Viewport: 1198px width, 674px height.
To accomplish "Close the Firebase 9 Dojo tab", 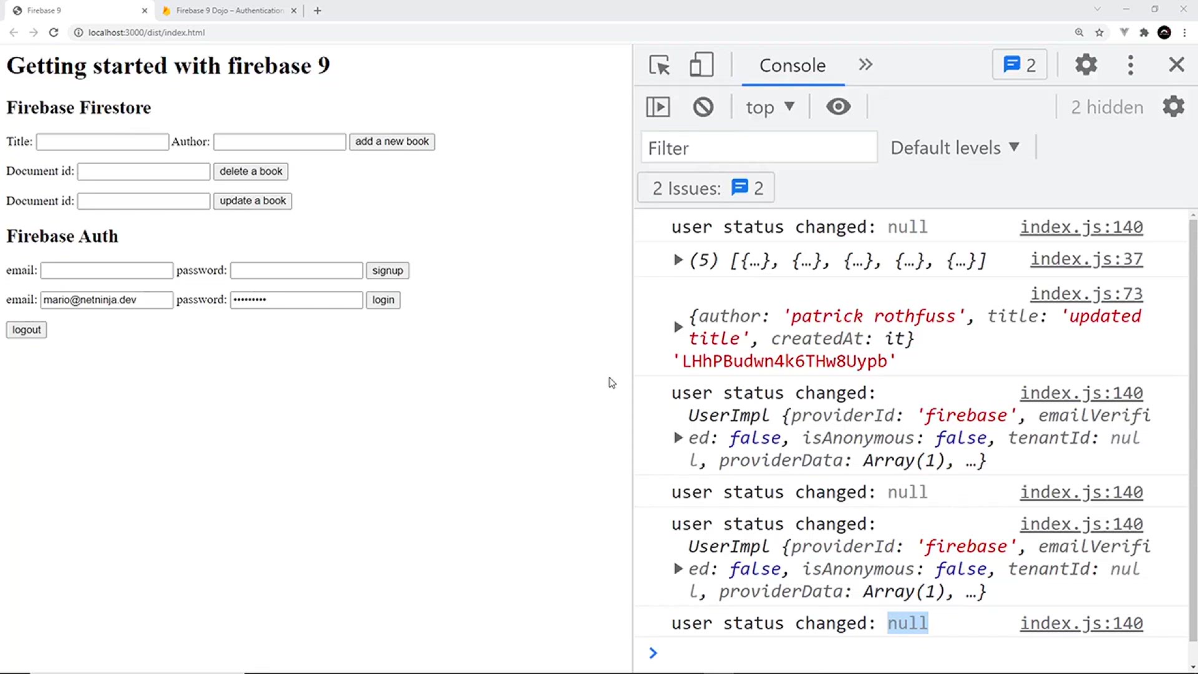I will coord(294,11).
